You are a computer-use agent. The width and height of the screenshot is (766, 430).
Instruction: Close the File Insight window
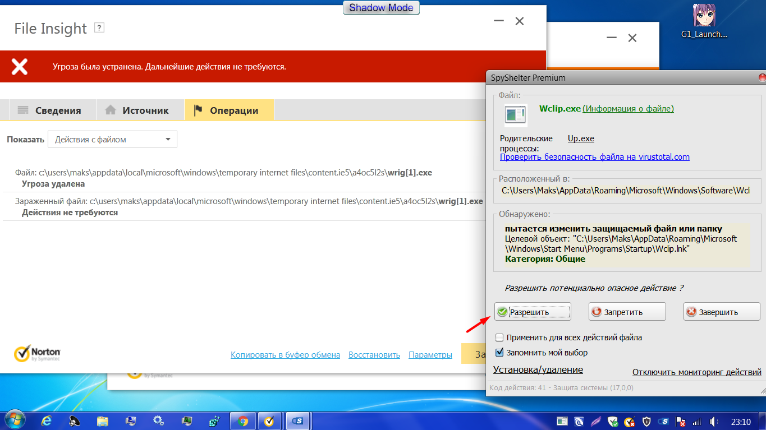pos(520,21)
